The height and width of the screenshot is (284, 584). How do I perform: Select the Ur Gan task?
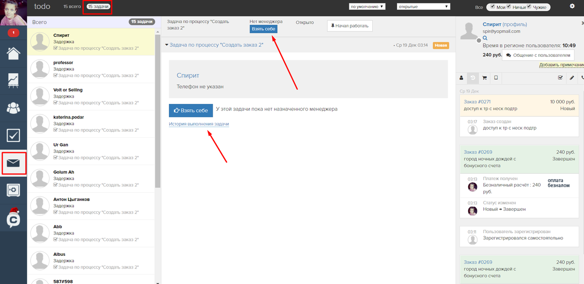(x=91, y=151)
